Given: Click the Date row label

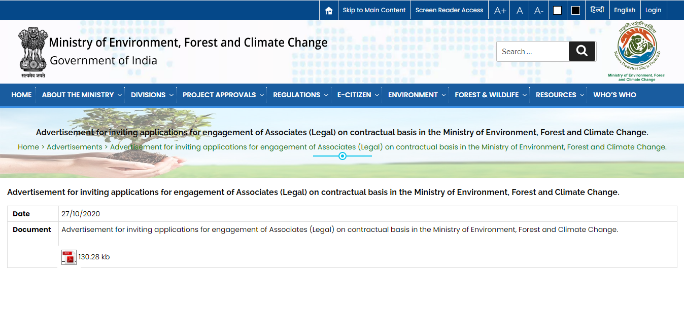Looking at the screenshot, I should click(21, 214).
